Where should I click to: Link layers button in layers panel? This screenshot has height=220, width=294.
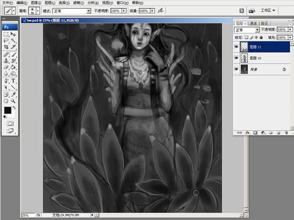click(240, 133)
